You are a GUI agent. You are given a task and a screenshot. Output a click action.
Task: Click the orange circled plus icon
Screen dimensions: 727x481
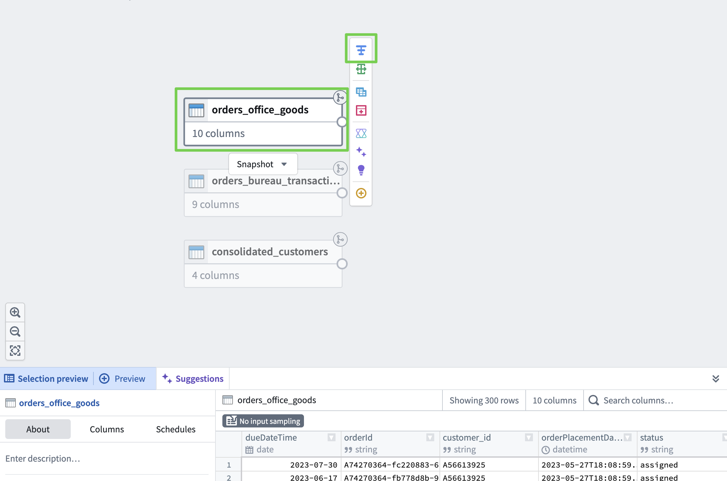(x=361, y=193)
